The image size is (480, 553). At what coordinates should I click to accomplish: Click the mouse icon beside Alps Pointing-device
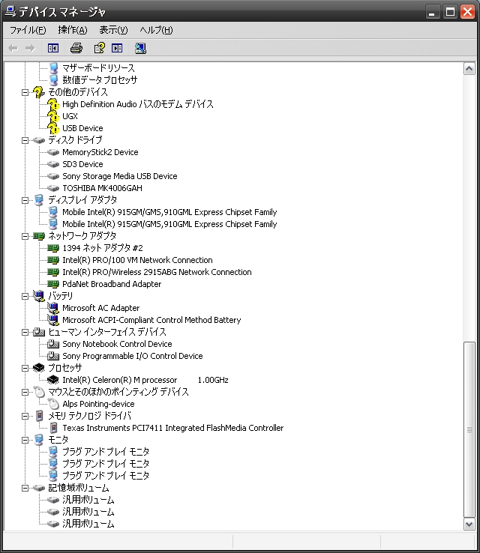tap(54, 404)
